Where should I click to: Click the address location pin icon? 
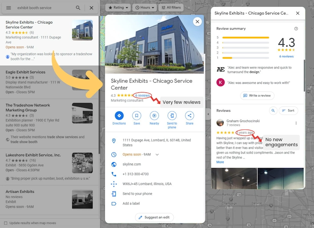114,141
